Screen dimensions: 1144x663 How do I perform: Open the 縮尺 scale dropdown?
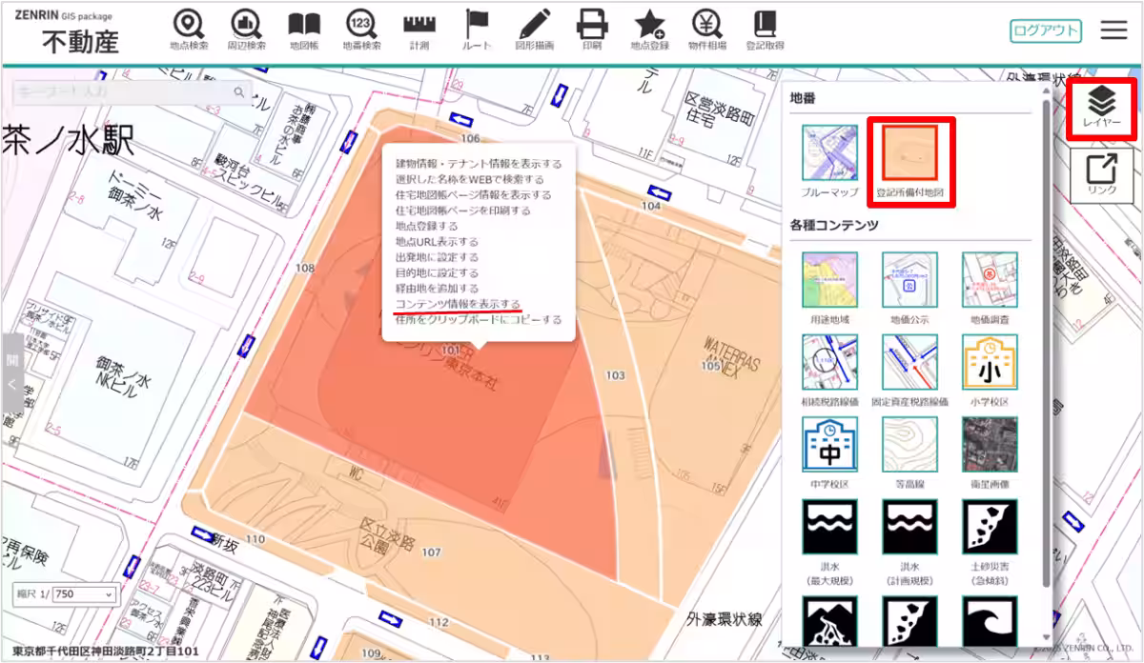click(x=84, y=593)
